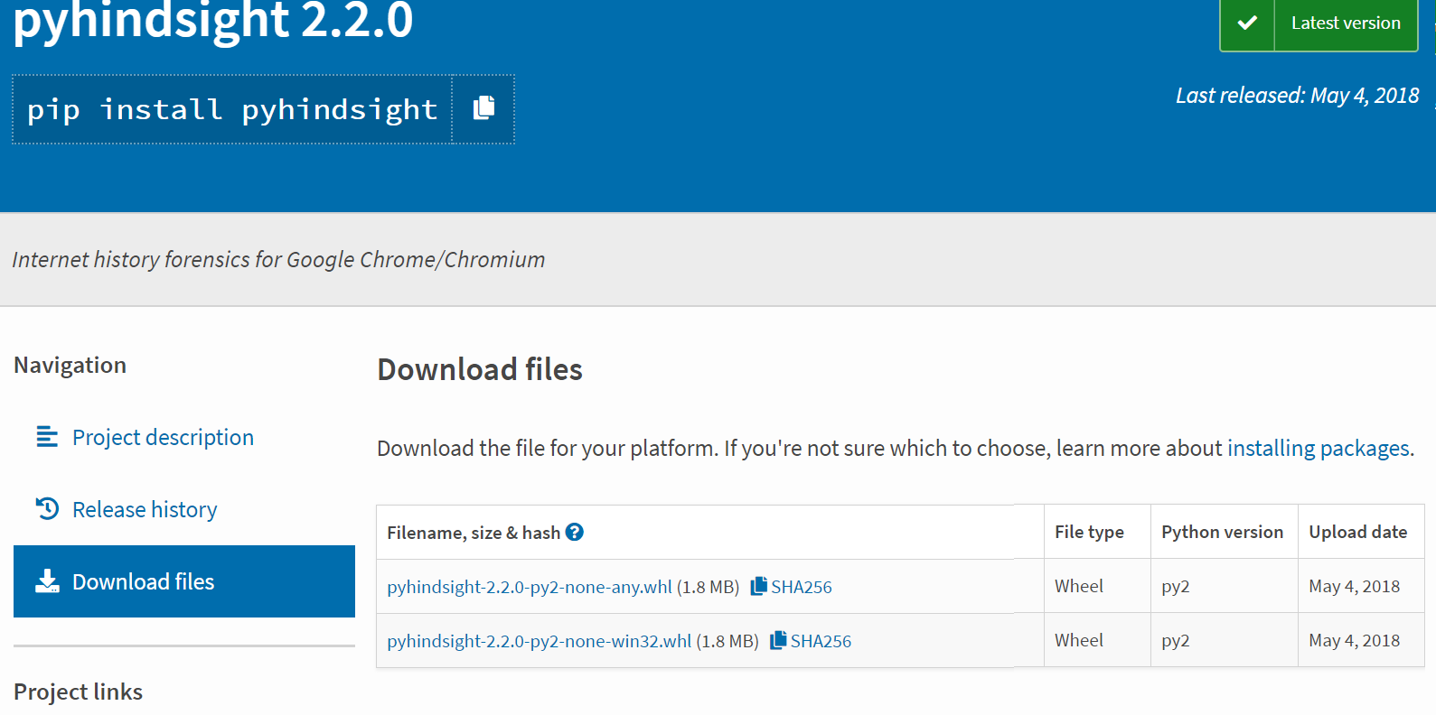This screenshot has height=715, width=1436.
Task: Click the Project description list icon
Action: click(x=47, y=437)
